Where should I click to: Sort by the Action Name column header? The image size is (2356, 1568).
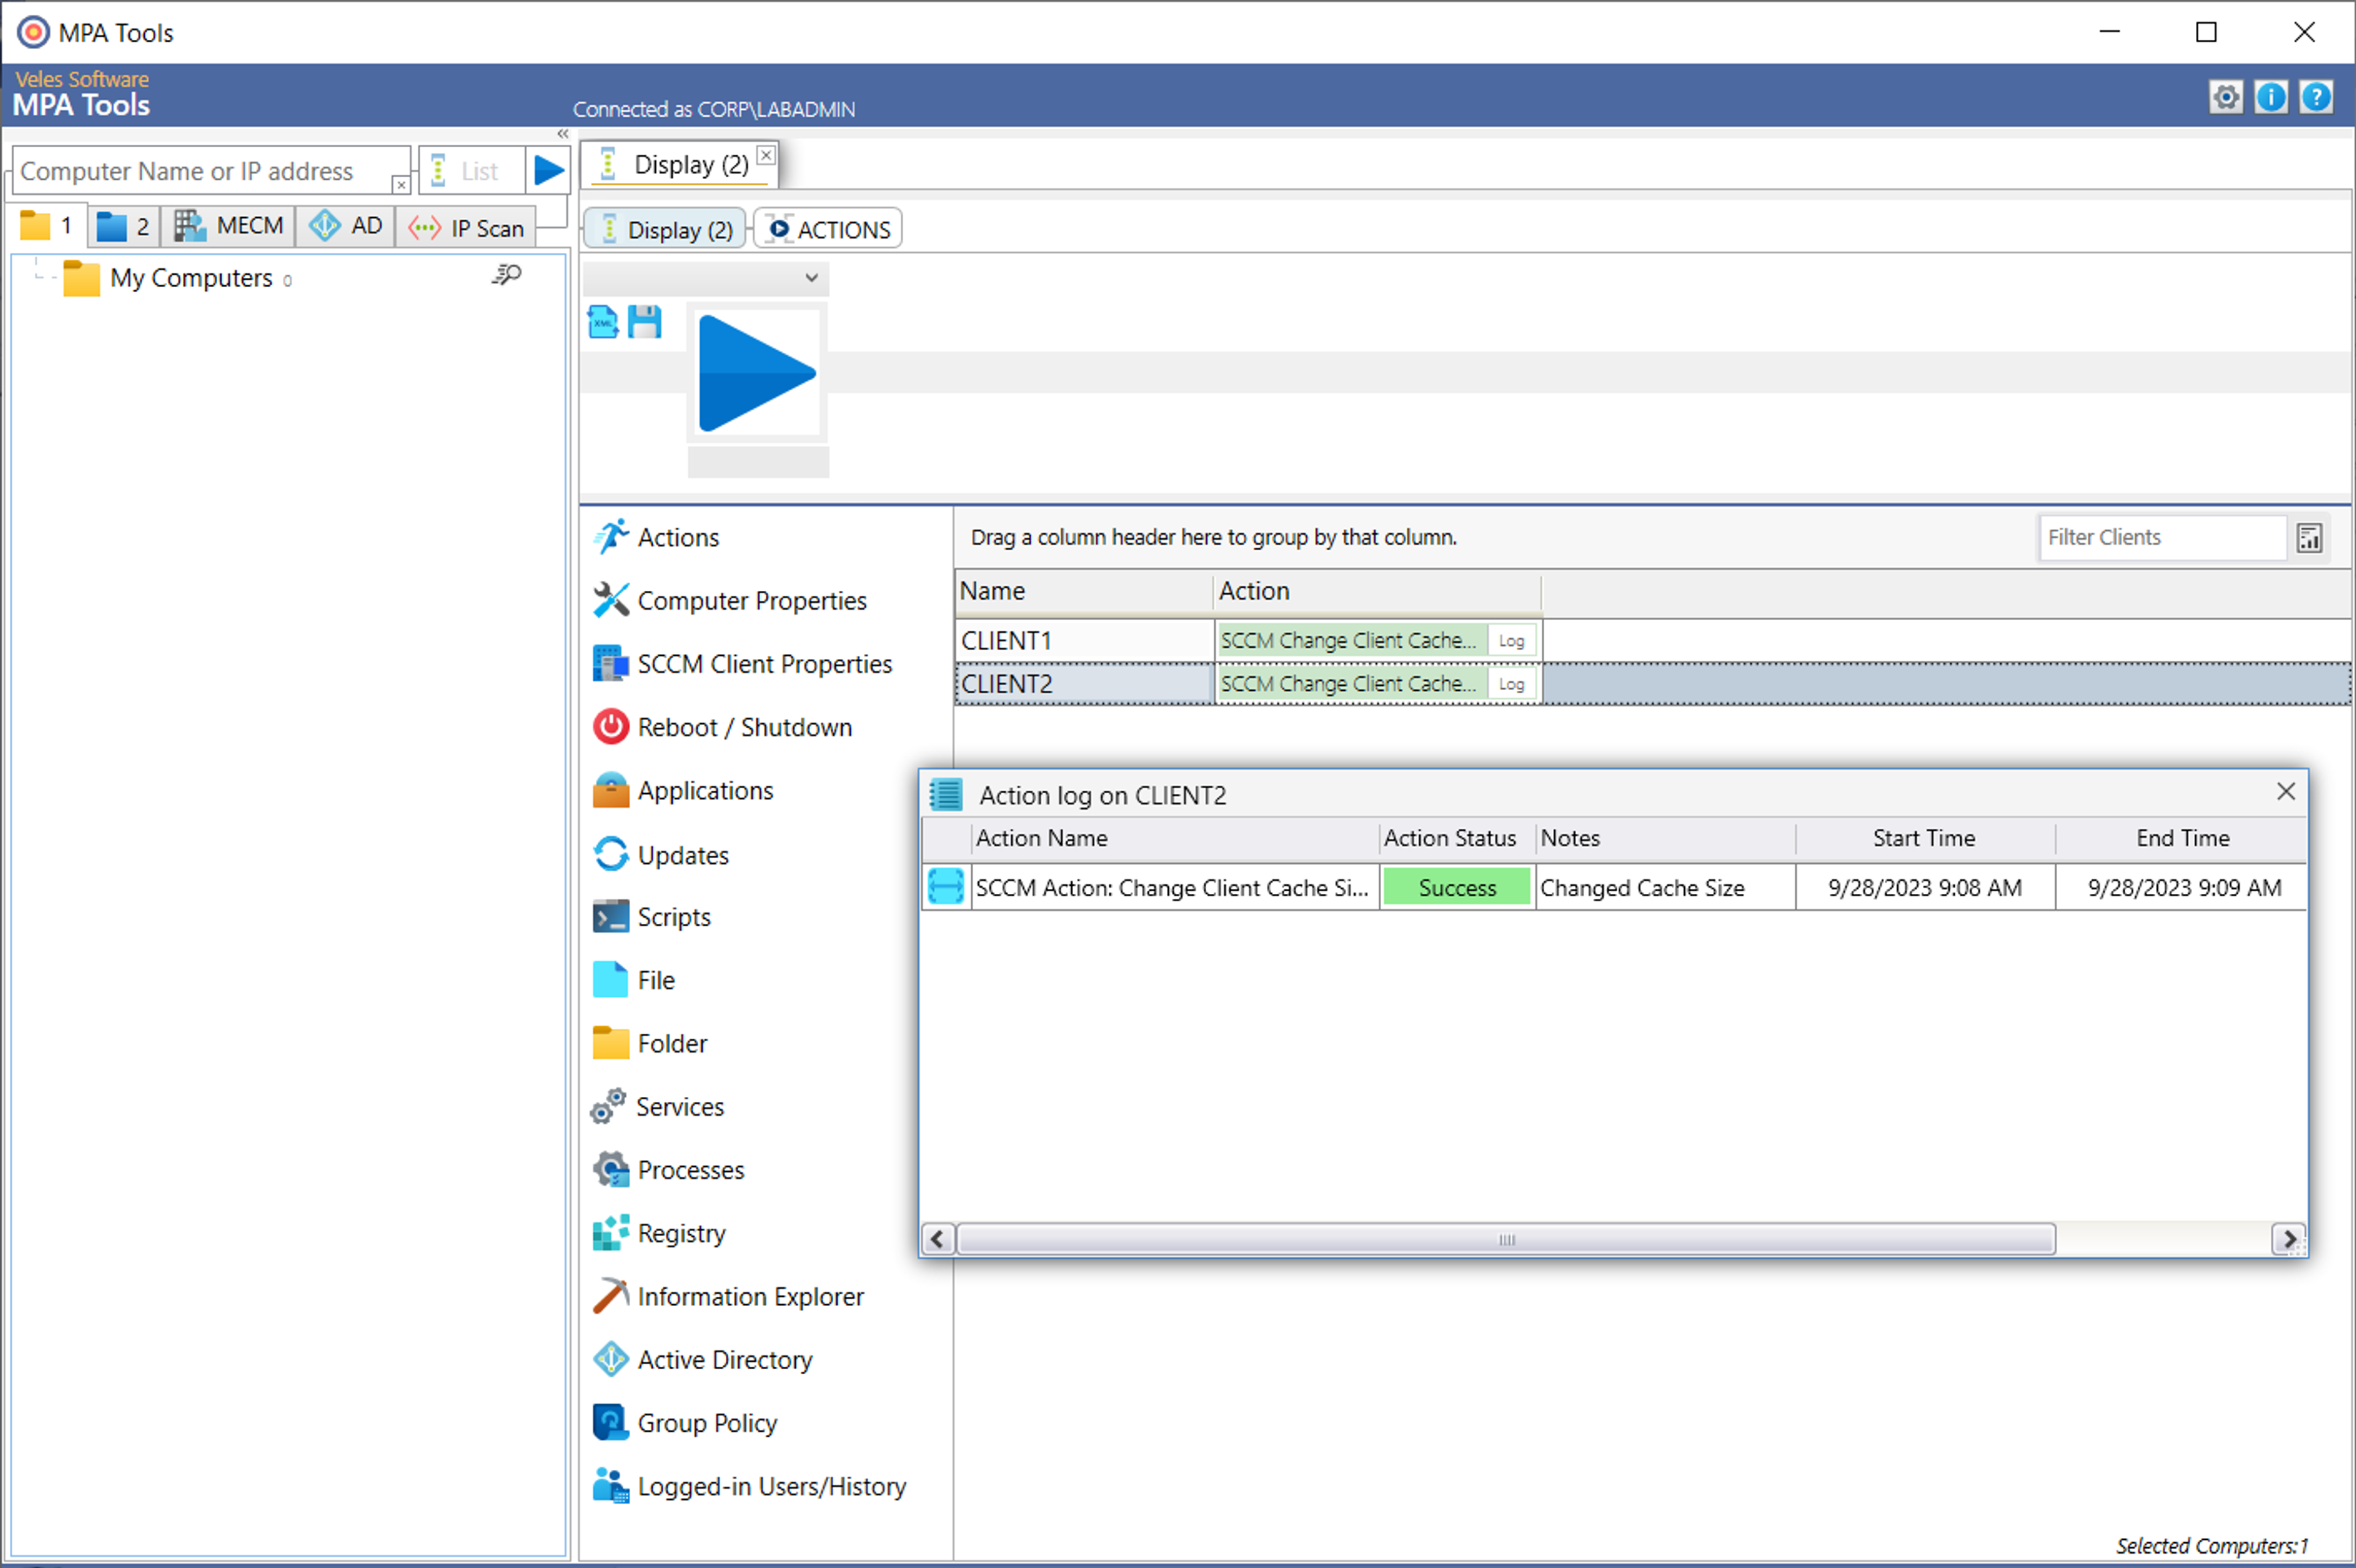tap(1174, 838)
